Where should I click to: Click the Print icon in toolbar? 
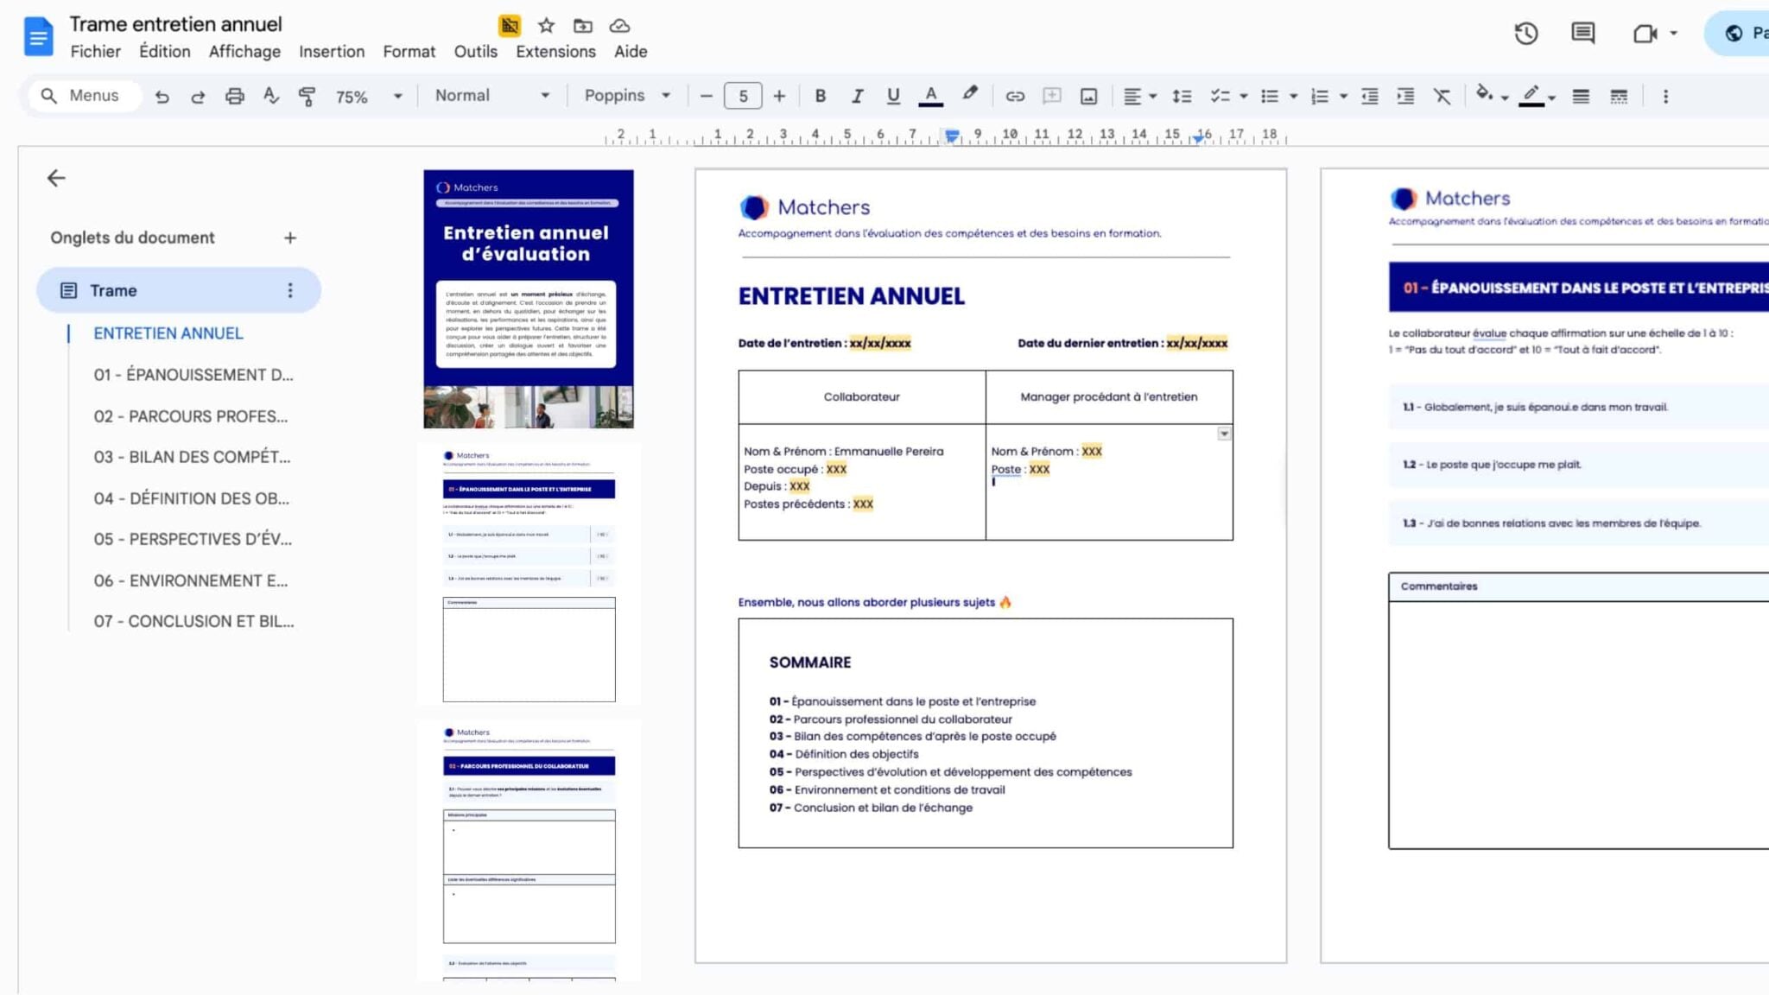[x=234, y=96]
